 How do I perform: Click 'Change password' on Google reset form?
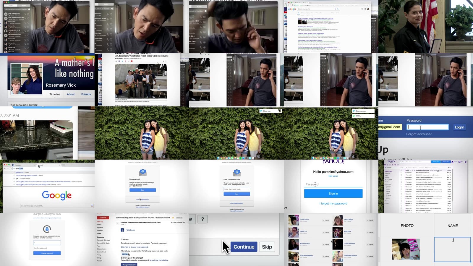[x=47, y=253]
